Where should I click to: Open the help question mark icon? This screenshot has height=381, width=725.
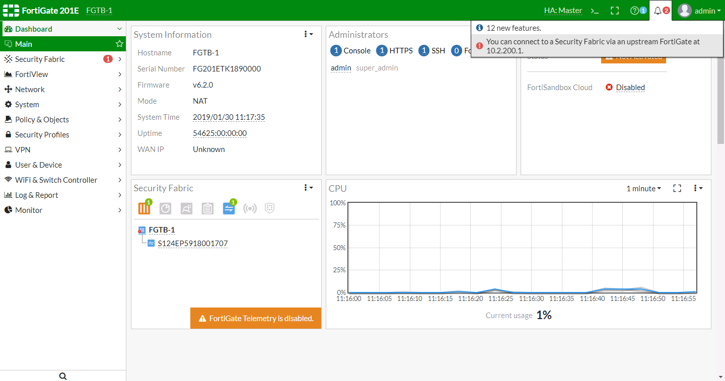coord(635,11)
